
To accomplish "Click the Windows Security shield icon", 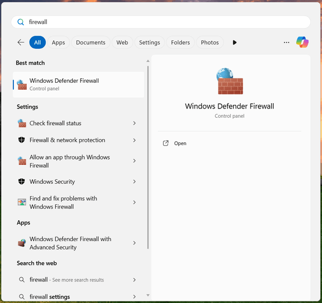I will (21, 182).
